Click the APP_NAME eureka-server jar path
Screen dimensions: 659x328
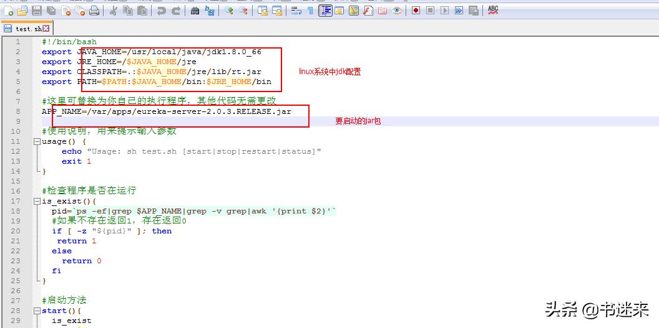[167, 112]
